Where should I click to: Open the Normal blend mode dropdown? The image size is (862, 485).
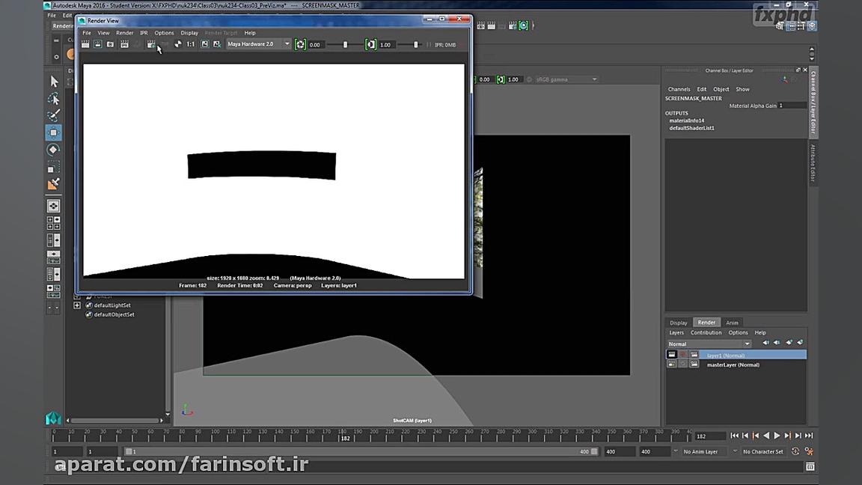pos(745,344)
